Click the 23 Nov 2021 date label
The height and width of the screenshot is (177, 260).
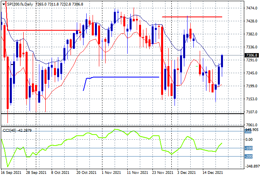tap(162, 173)
